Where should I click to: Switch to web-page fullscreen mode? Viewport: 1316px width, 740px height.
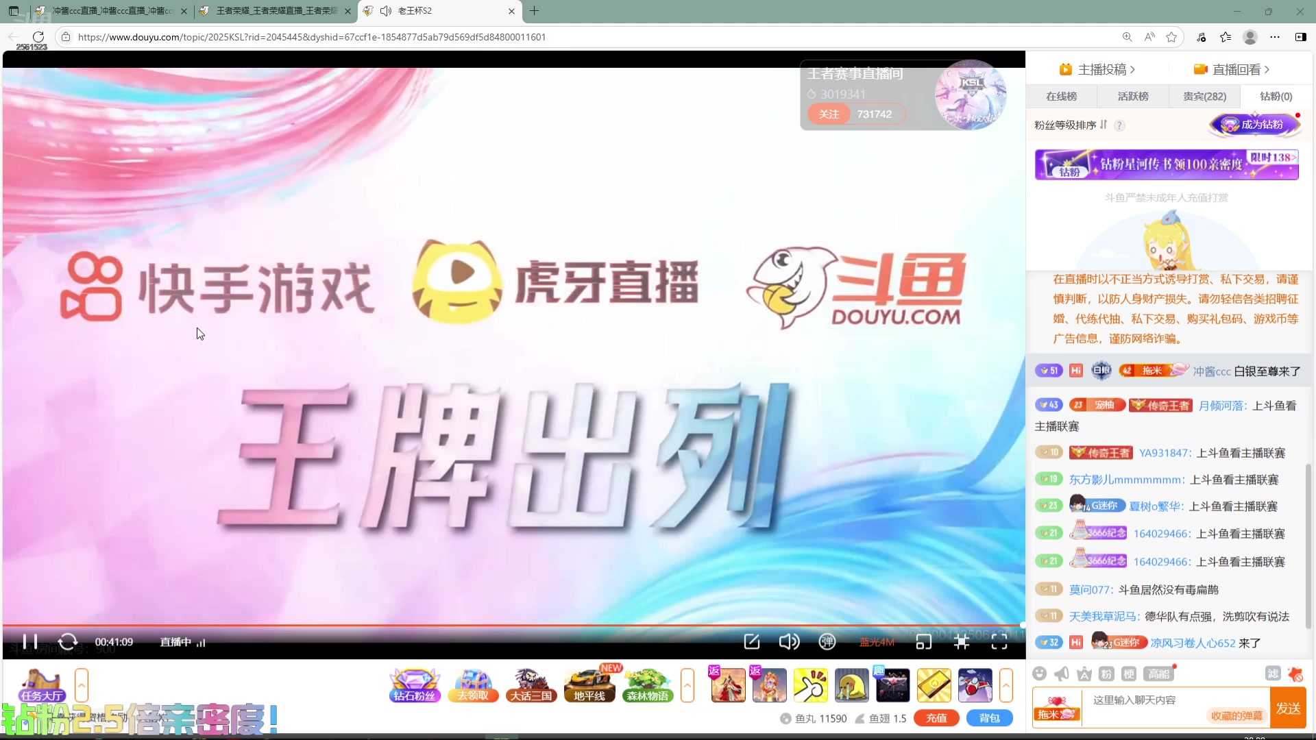(x=962, y=642)
